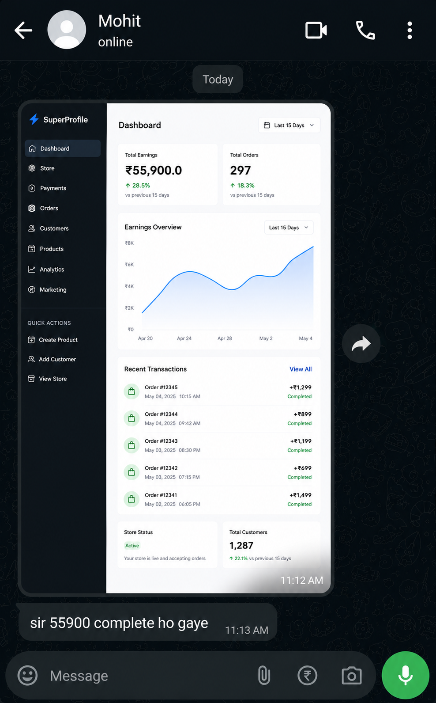Expand the Dashboard Last 15 Days dropdown
436x703 pixels.
[289, 125]
